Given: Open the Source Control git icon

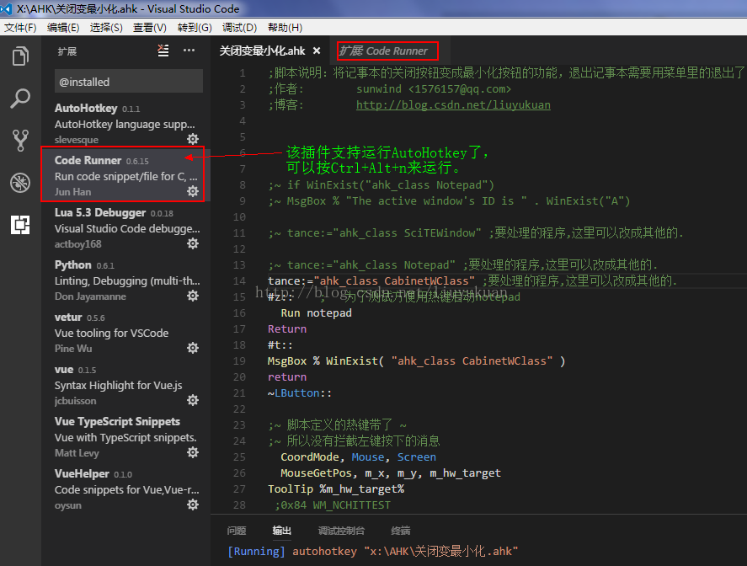Looking at the screenshot, I should coord(20,141).
